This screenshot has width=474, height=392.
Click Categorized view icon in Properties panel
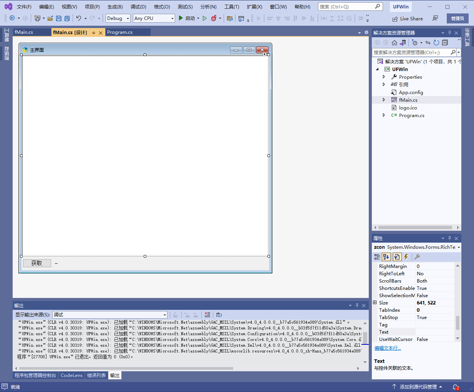pos(377,257)
